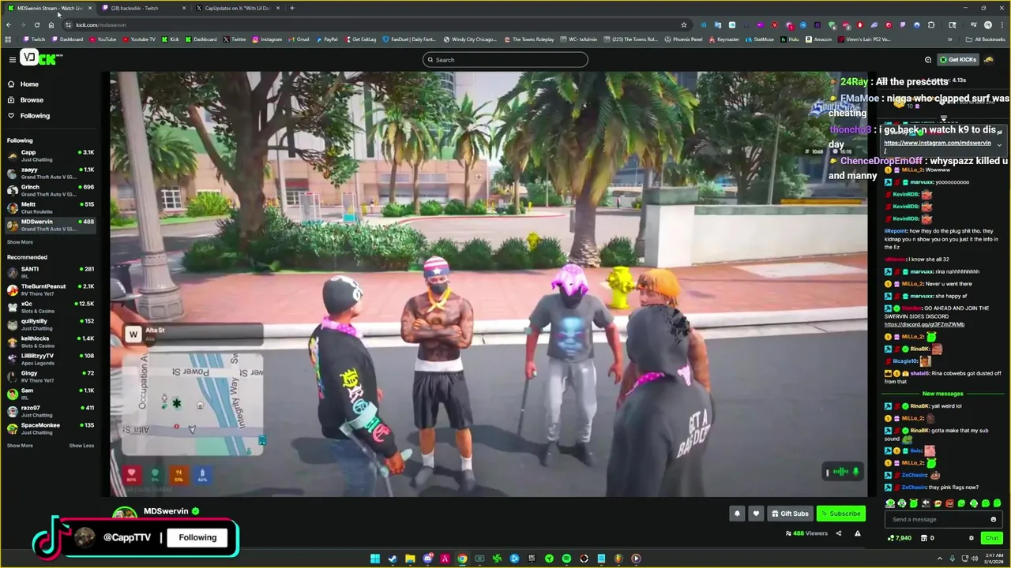Open recommended channel keithlocks
This screenshot has height=568, width=1011.
[51, 342]
